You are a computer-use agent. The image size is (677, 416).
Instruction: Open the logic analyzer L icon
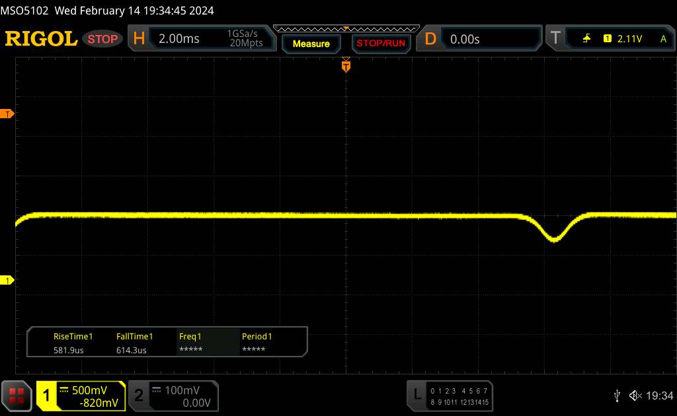417,394
